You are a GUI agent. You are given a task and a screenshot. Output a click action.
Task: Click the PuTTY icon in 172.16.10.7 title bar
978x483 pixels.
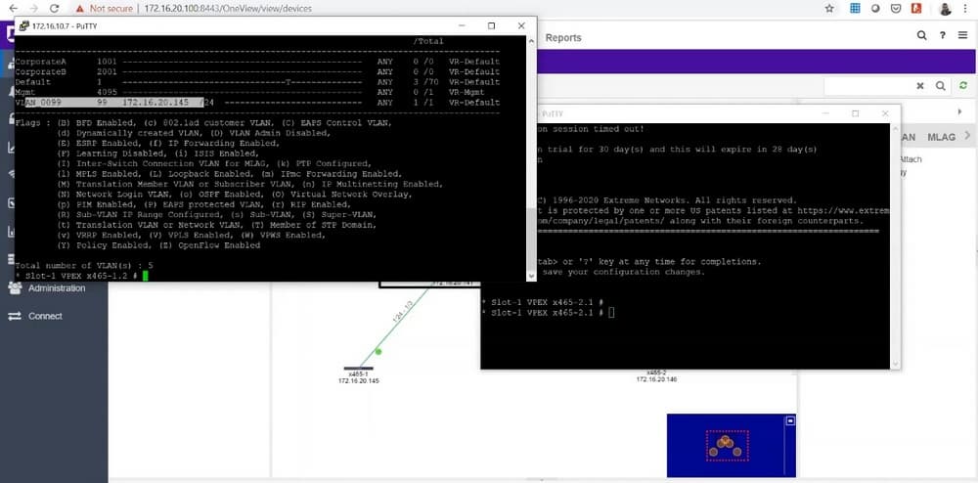[x=24, y=25]
